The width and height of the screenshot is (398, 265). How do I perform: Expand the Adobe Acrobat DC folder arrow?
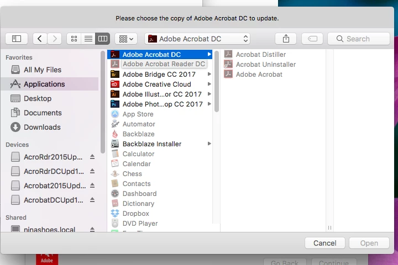pyautogui.click(x=209, y=54)
